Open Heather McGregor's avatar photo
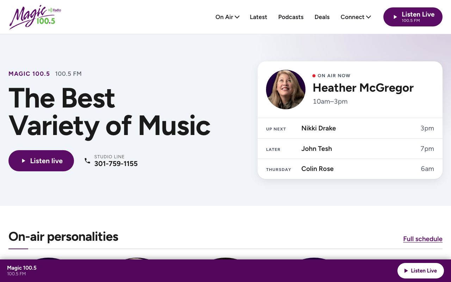The image size is (451, 282). tap(286, 90)
